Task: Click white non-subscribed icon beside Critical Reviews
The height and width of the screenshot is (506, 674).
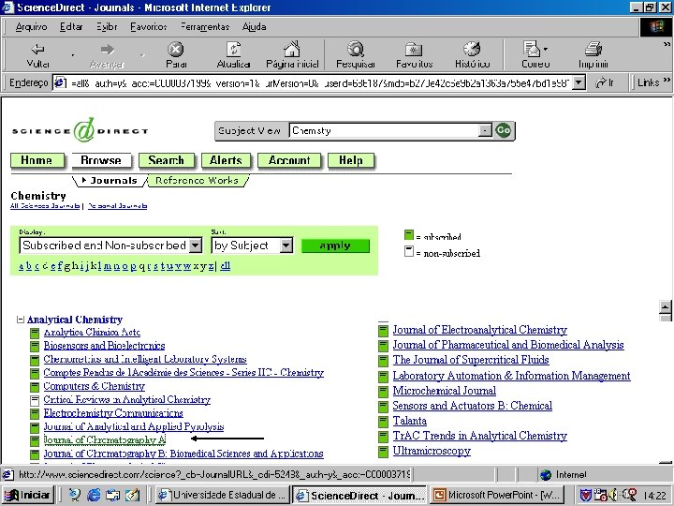Action: point(35,401)
